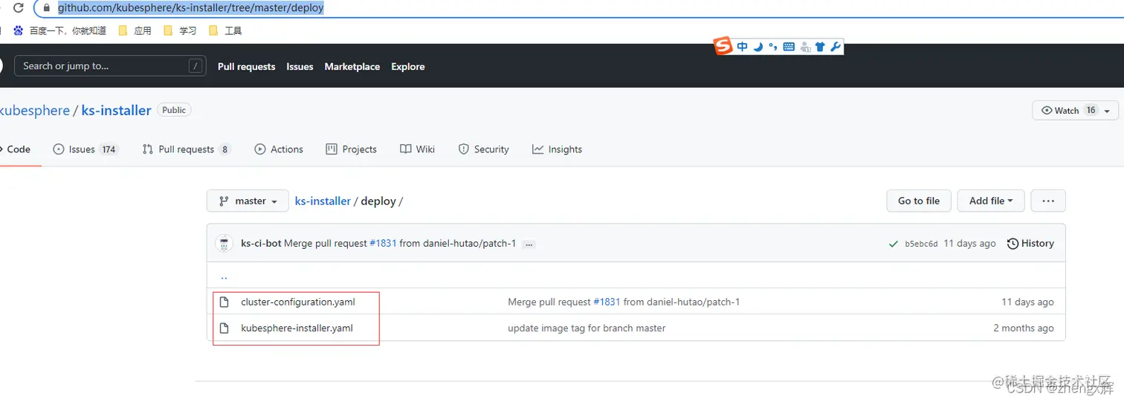Expand the Add file dropdown

[992, 201]
